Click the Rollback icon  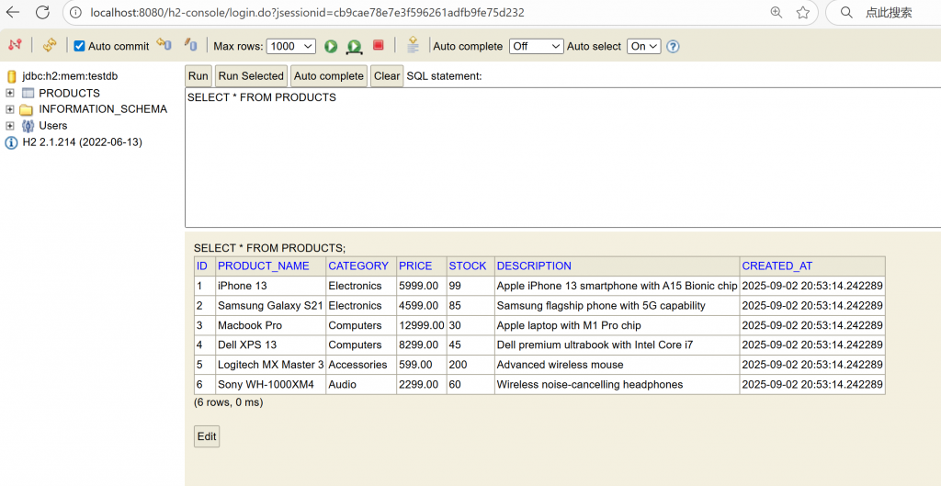point(164,45)
